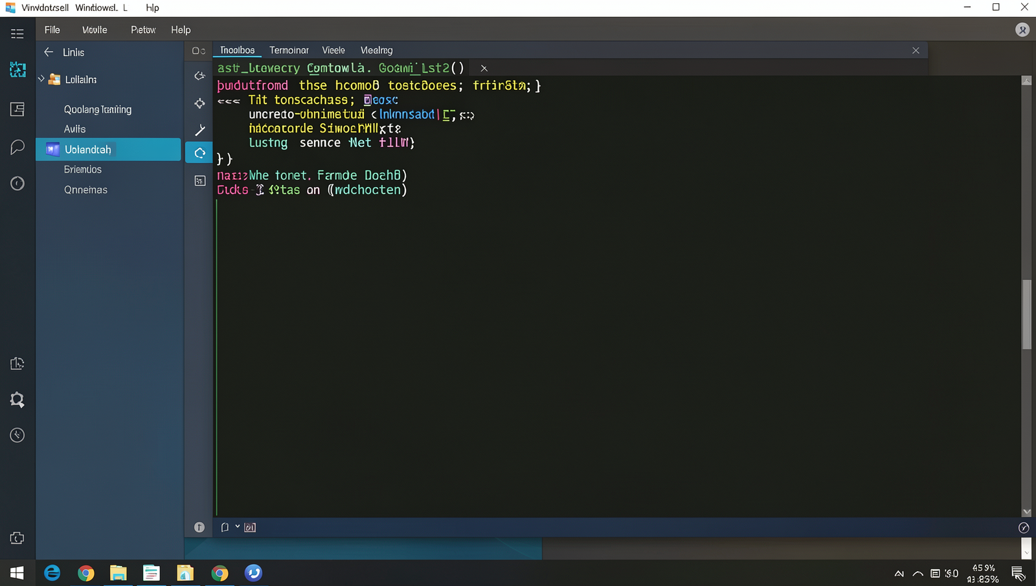1036x586 pixels.
Task: Select Briemtios in the sidebar
Action: point(83,169)
